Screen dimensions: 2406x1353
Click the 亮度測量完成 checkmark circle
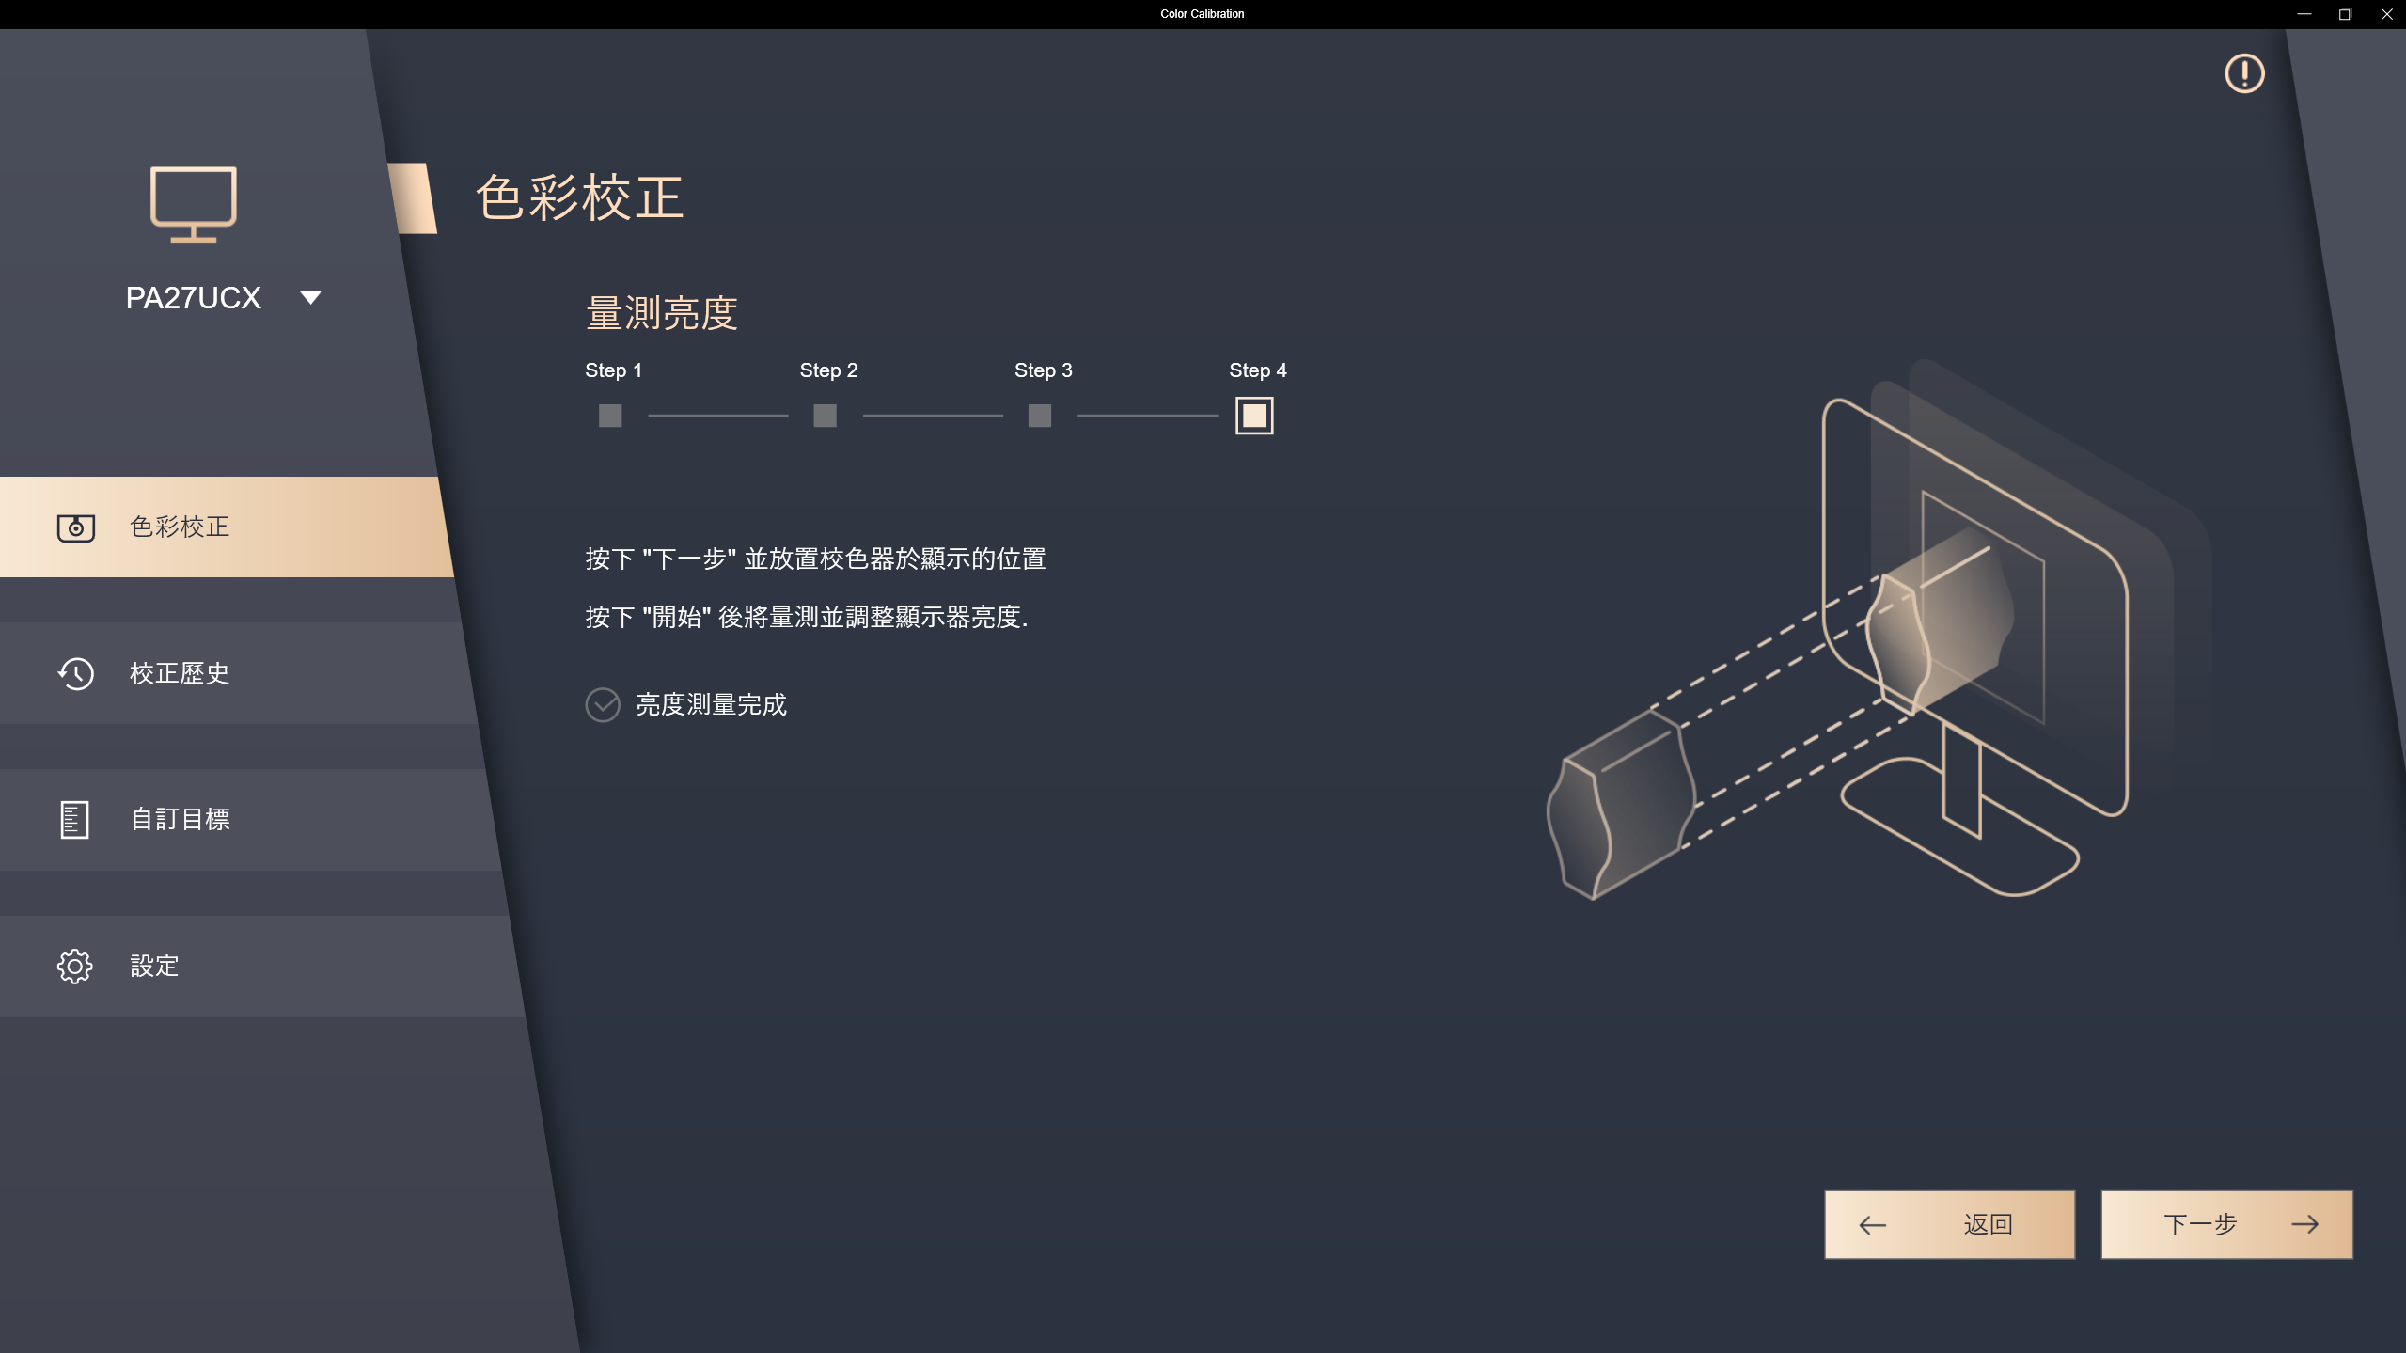click(x=603, y=704)
